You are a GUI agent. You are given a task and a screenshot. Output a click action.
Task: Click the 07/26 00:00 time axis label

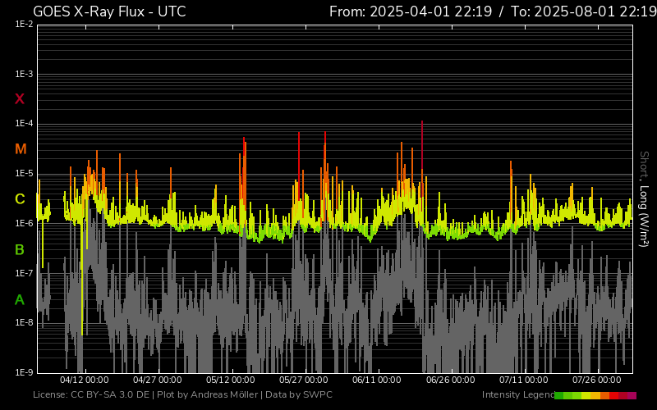pos(596,380)
